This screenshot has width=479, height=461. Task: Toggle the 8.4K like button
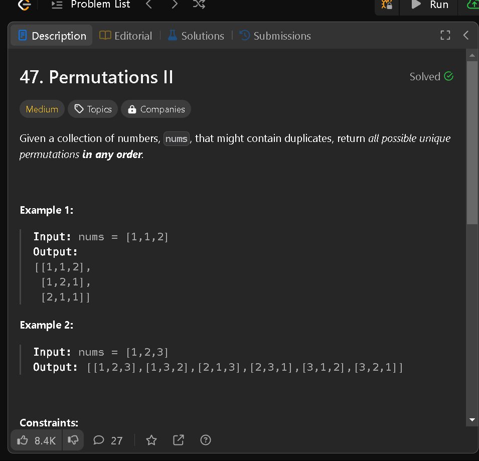point(36,440)
